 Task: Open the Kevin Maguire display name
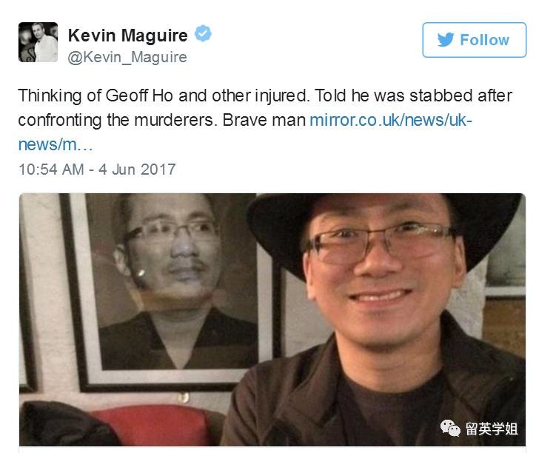pyautogui.click(x=128, y=36)
